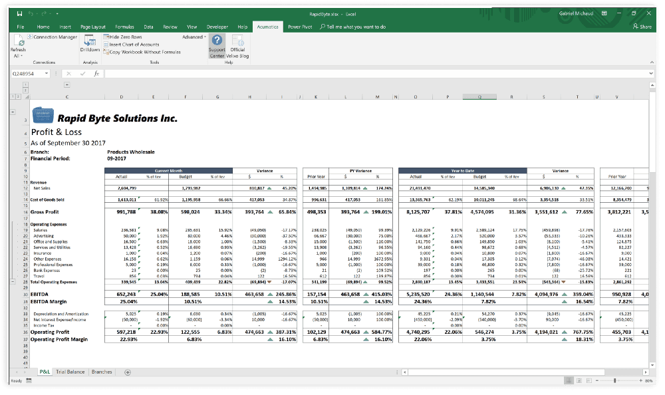The image size is (665, 395).
Task: Click the vertical scrollbar down arrow
Action: pos(652,365)
